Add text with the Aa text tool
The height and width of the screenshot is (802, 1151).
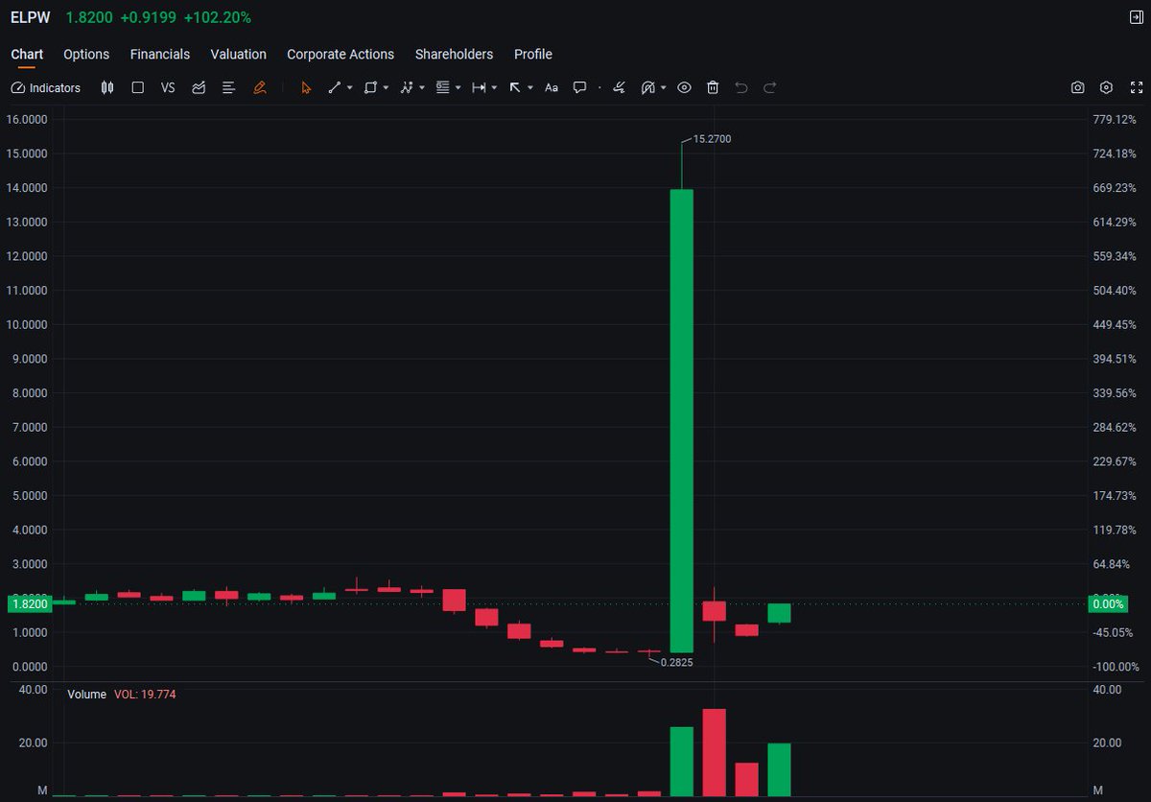click(x=552, y=87)
